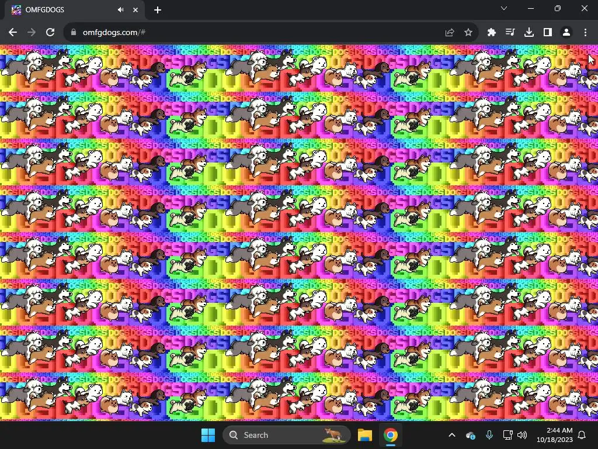This screenshot has width=598, height=449.
Task: Open the Windows Start menu
Action: tap(208, 435)
